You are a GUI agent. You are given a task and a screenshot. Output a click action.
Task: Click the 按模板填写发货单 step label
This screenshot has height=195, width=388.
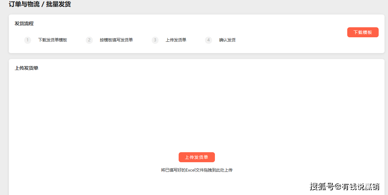(x=116, y=40)
